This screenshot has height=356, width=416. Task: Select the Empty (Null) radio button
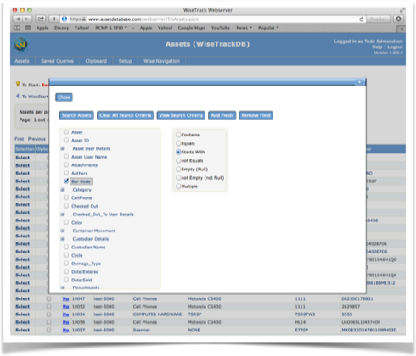pos(178,169)
